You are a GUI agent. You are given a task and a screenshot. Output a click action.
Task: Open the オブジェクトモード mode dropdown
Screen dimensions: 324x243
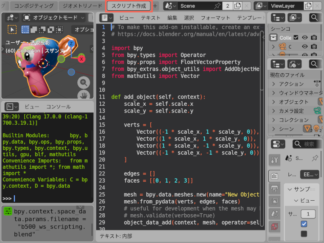click(54, 18)
